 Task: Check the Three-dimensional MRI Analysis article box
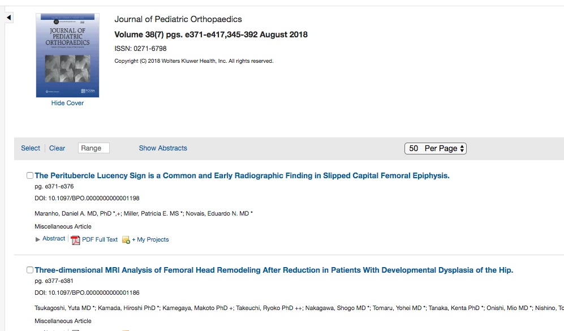click(30, 270)
